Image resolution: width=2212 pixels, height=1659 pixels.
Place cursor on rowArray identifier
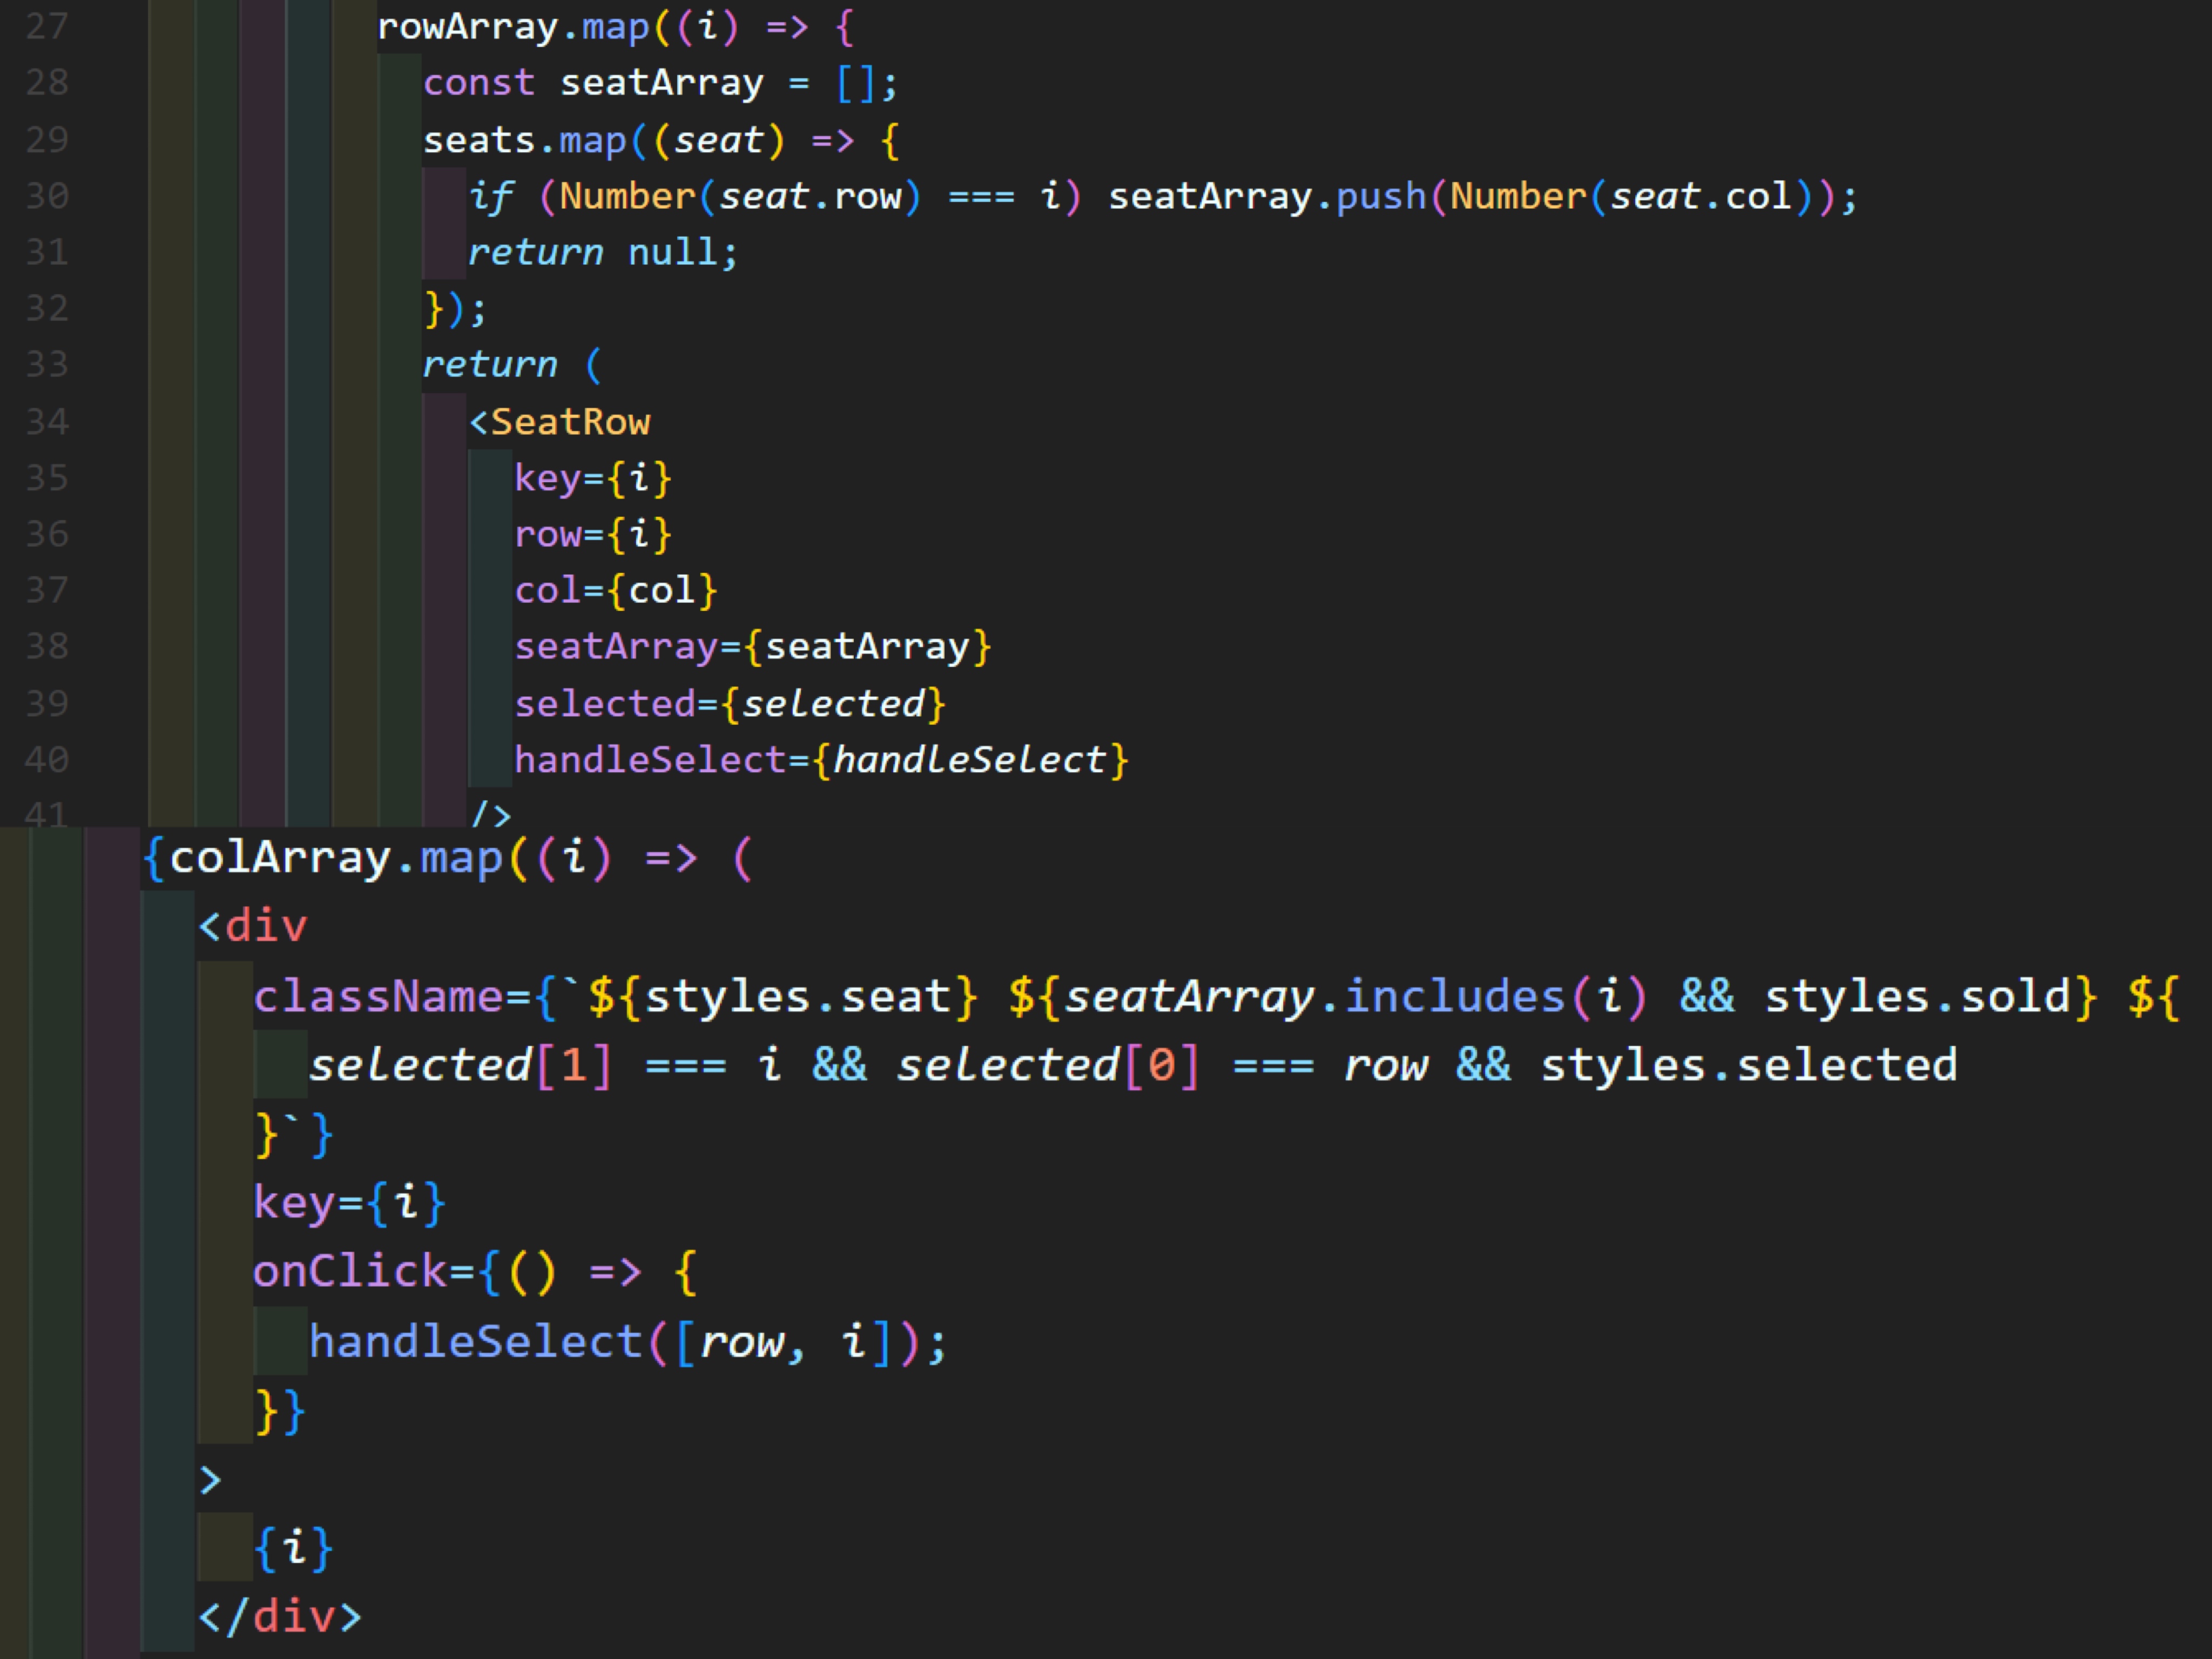tap(467, 26)
